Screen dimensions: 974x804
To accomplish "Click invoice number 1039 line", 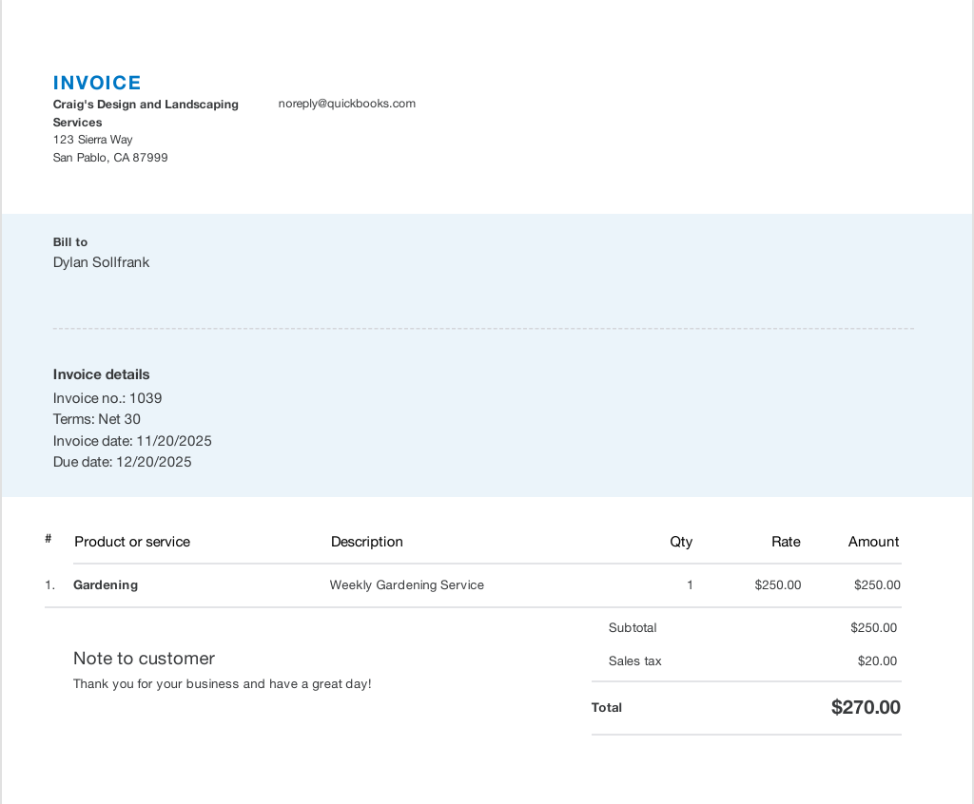I will [x=107, y=398].
